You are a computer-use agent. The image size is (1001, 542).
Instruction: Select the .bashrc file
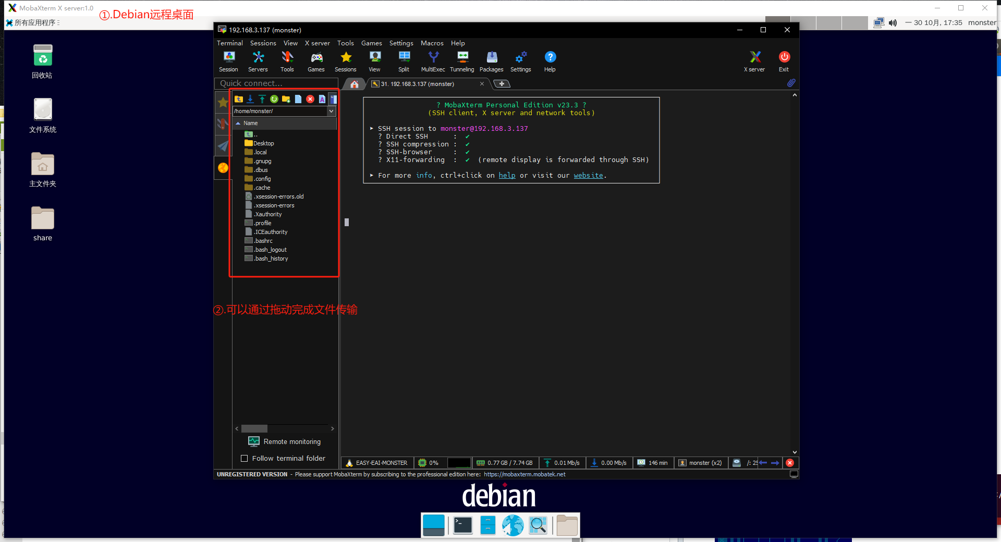click(259, 241)
